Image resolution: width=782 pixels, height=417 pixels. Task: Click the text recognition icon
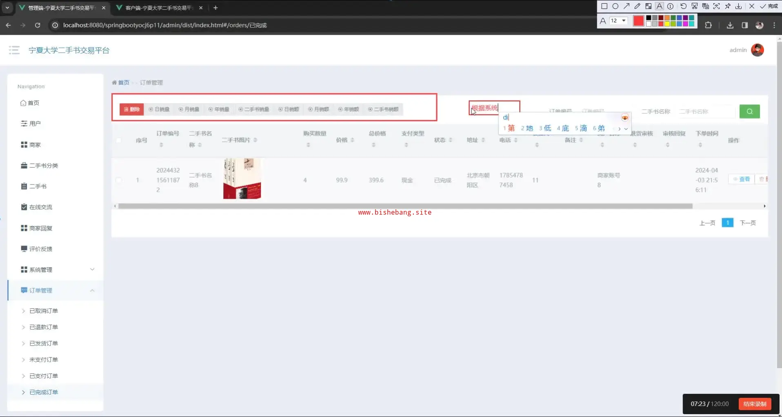(717, 6)
